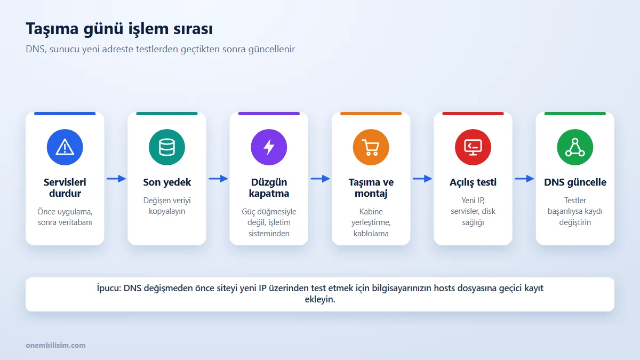Click the İpucu hosts dosyası tip box
This screenshot has height=360, width=640.
320,294
